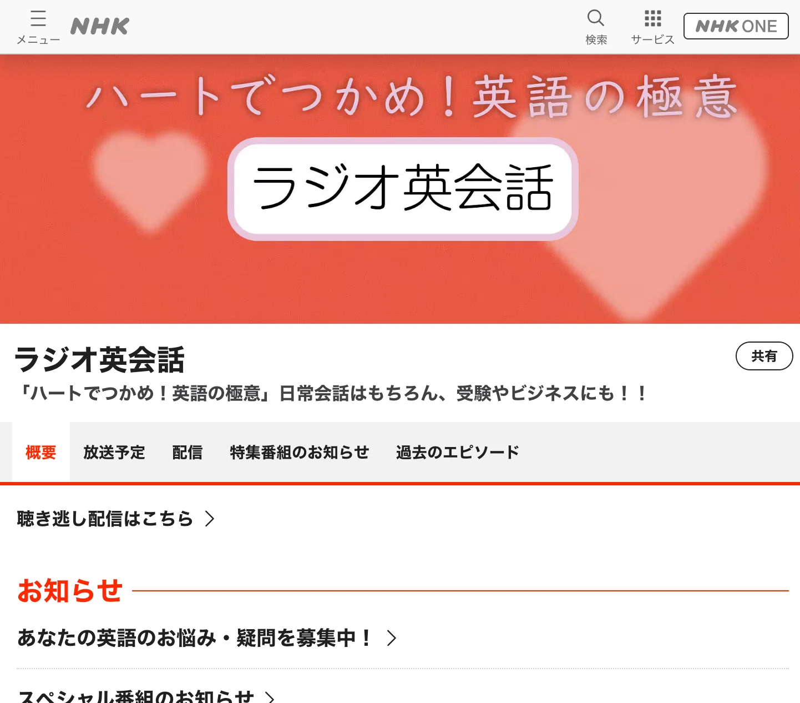The width and height of the screenshot is (800, 703).
Task: Click the NHK ONE button
Action: [x=736, y=26]
